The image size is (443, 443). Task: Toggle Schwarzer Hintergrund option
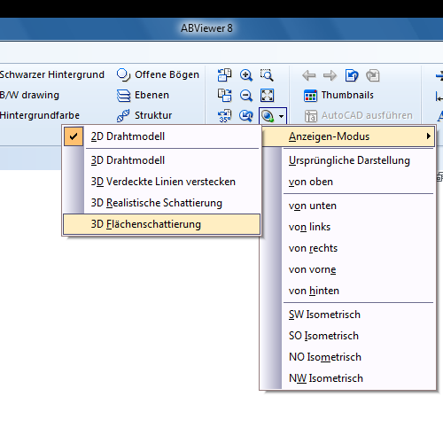coord(52,74)
